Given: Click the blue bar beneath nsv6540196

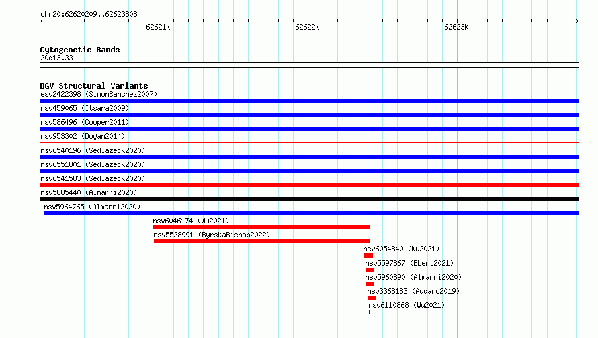Looking at the screenshot, I should pyautogui.click(x=309, y=157).
